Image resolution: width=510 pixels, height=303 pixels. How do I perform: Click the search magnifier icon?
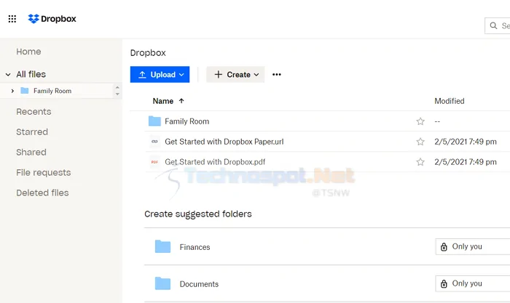pos(493,25)
